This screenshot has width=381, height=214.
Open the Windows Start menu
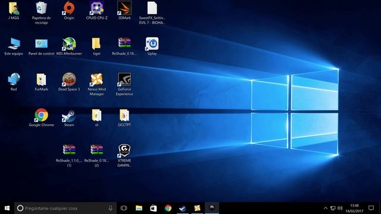point(7,208)
